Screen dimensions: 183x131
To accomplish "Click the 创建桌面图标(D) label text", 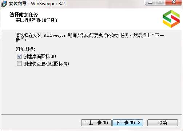I will tap(40, 56).
